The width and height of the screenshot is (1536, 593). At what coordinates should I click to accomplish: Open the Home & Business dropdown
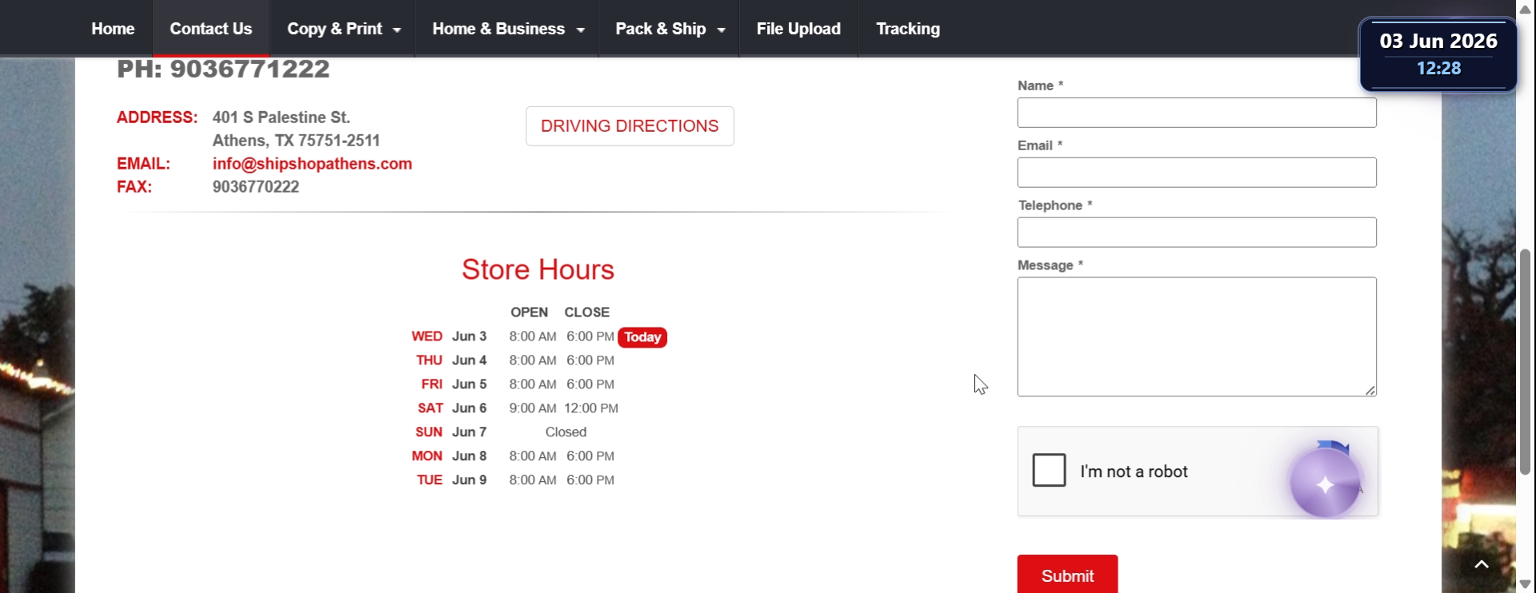(x=507, y=29)
